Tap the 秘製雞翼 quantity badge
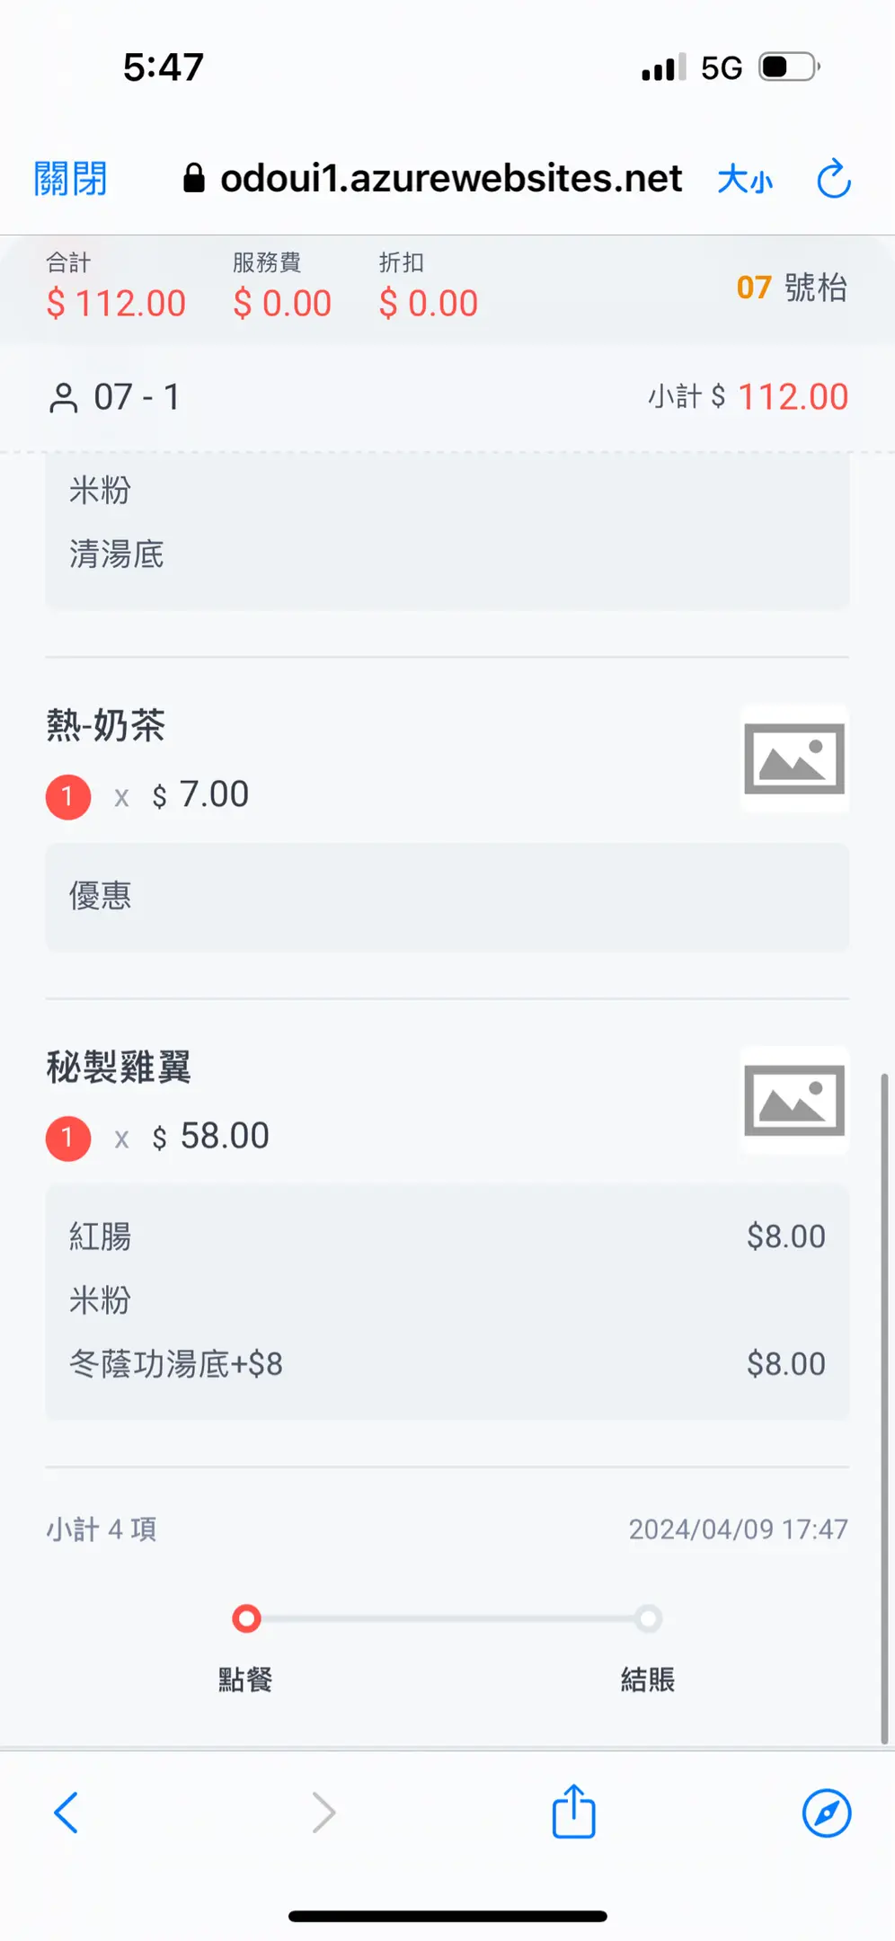Screen dimensions: 895x1941 (68, 1138)
